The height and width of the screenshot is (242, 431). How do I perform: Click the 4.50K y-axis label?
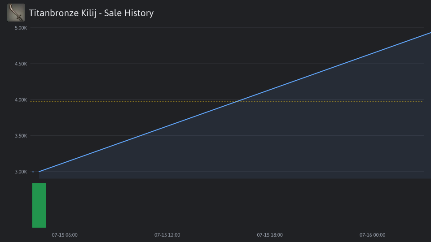[21, 64]
